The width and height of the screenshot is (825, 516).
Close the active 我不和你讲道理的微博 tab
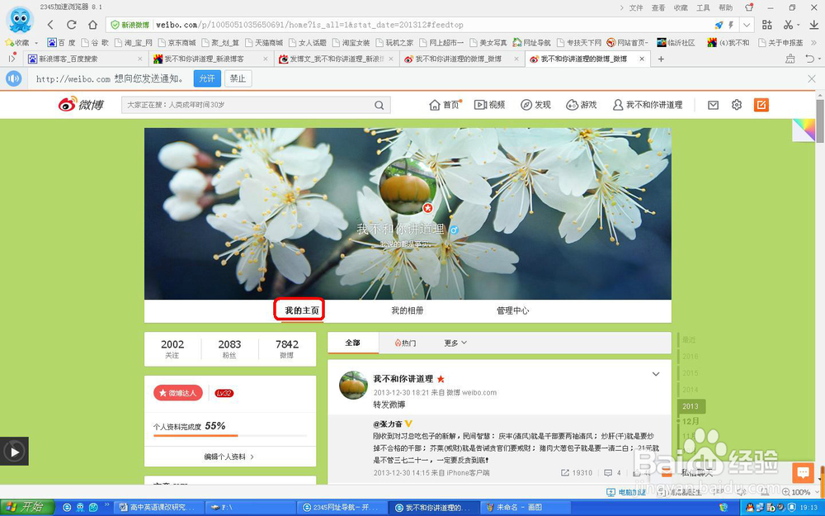(642, 59)
